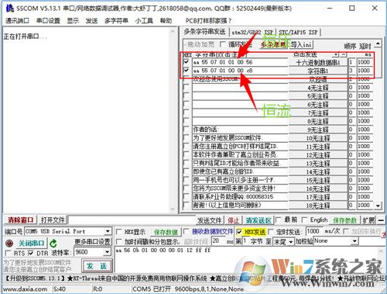
Task: Click the 导入ini button
Action: [x=302, y=45]
